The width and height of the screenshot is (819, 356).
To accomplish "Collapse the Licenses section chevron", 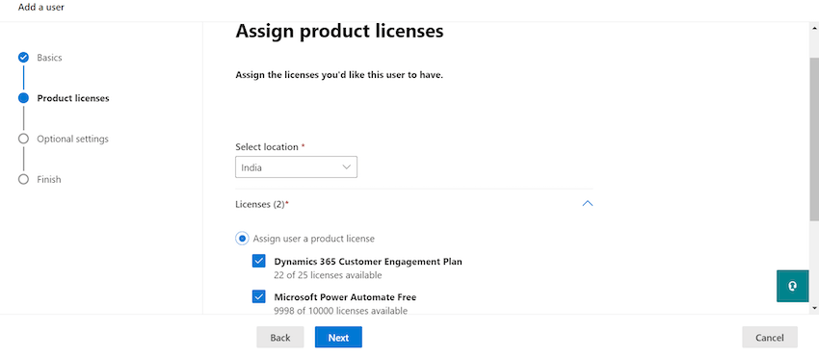I will [588, 204].
